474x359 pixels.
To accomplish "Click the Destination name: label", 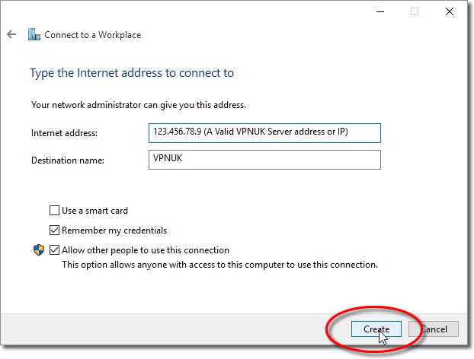I will click(68, 160).
